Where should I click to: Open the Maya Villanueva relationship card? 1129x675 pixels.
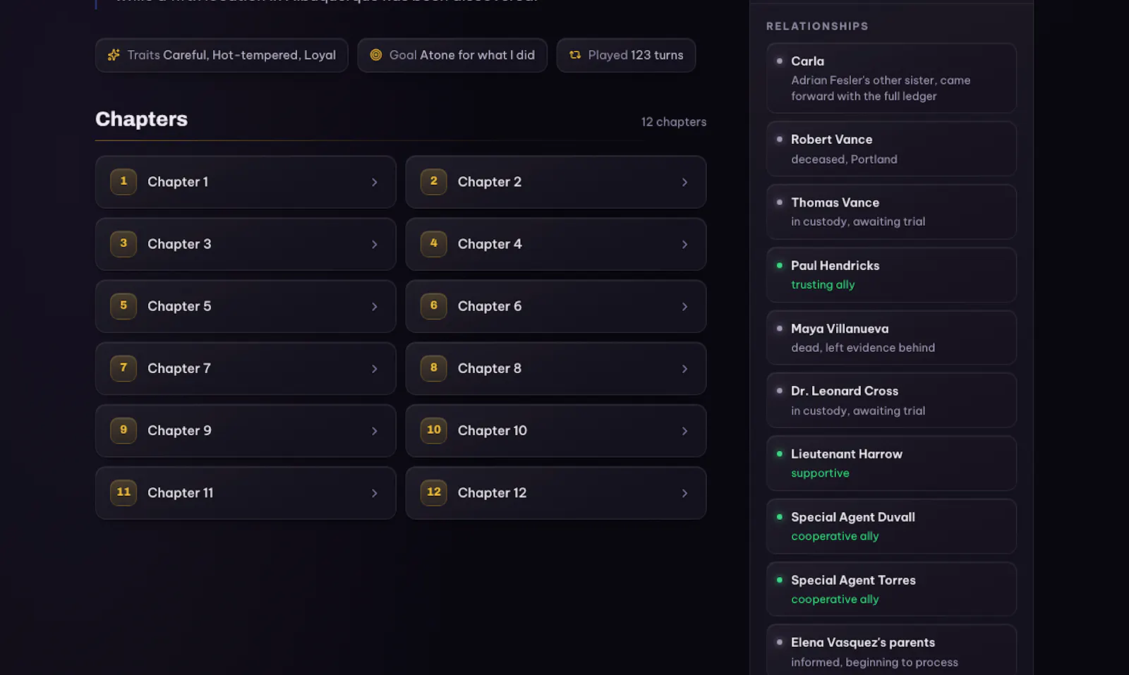point(891,337)
